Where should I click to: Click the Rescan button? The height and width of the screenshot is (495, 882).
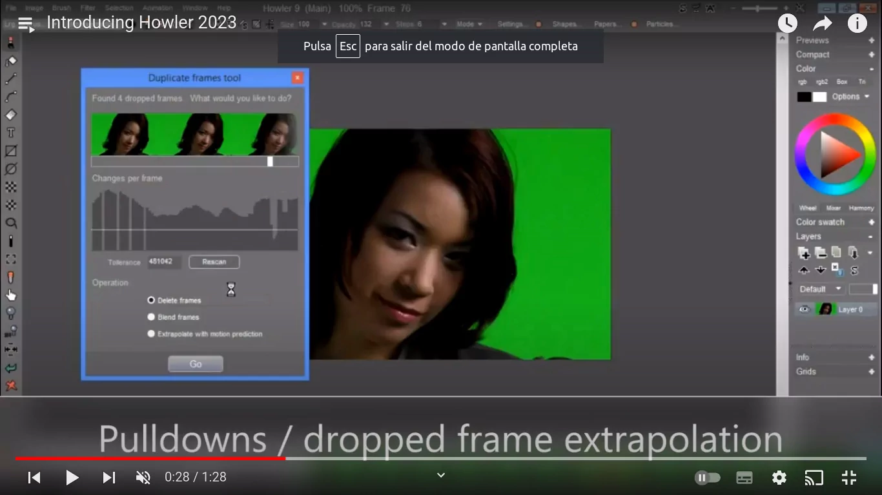pos(214,262)
